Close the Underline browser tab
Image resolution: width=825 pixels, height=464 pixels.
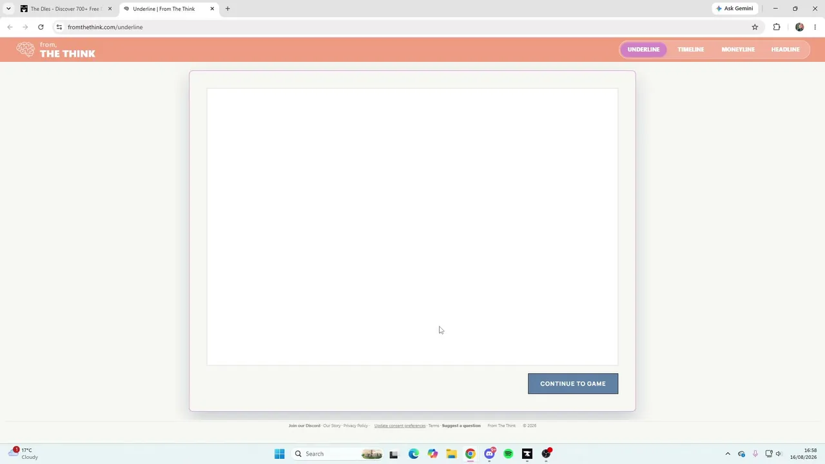[212, 9]
